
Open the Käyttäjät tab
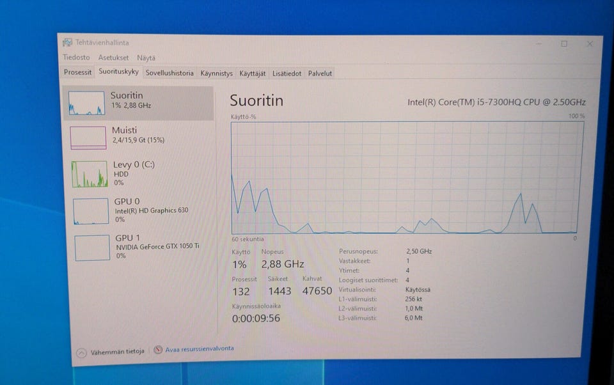[252, 74]
